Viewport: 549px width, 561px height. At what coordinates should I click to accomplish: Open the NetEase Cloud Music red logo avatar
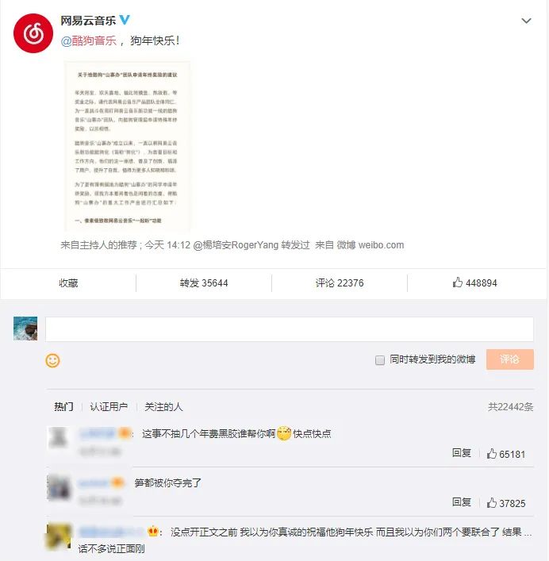point(33,33)
